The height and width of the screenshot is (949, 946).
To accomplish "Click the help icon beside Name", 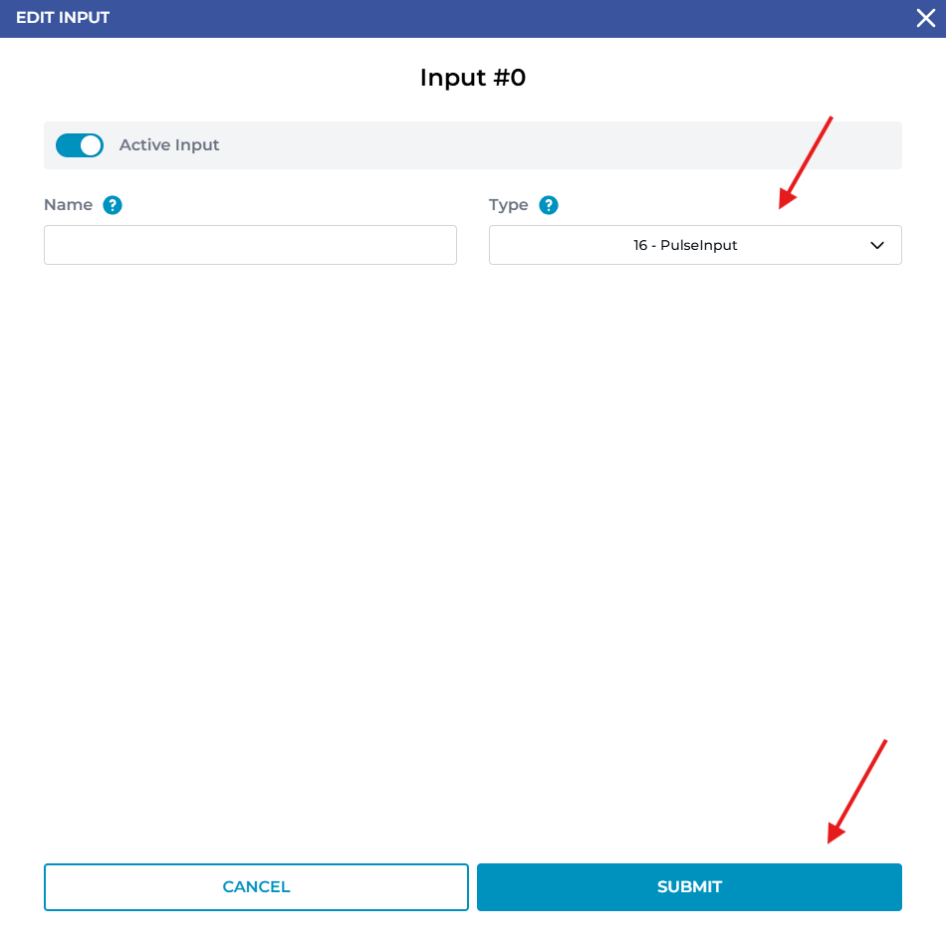I will (x=113, y=205).
